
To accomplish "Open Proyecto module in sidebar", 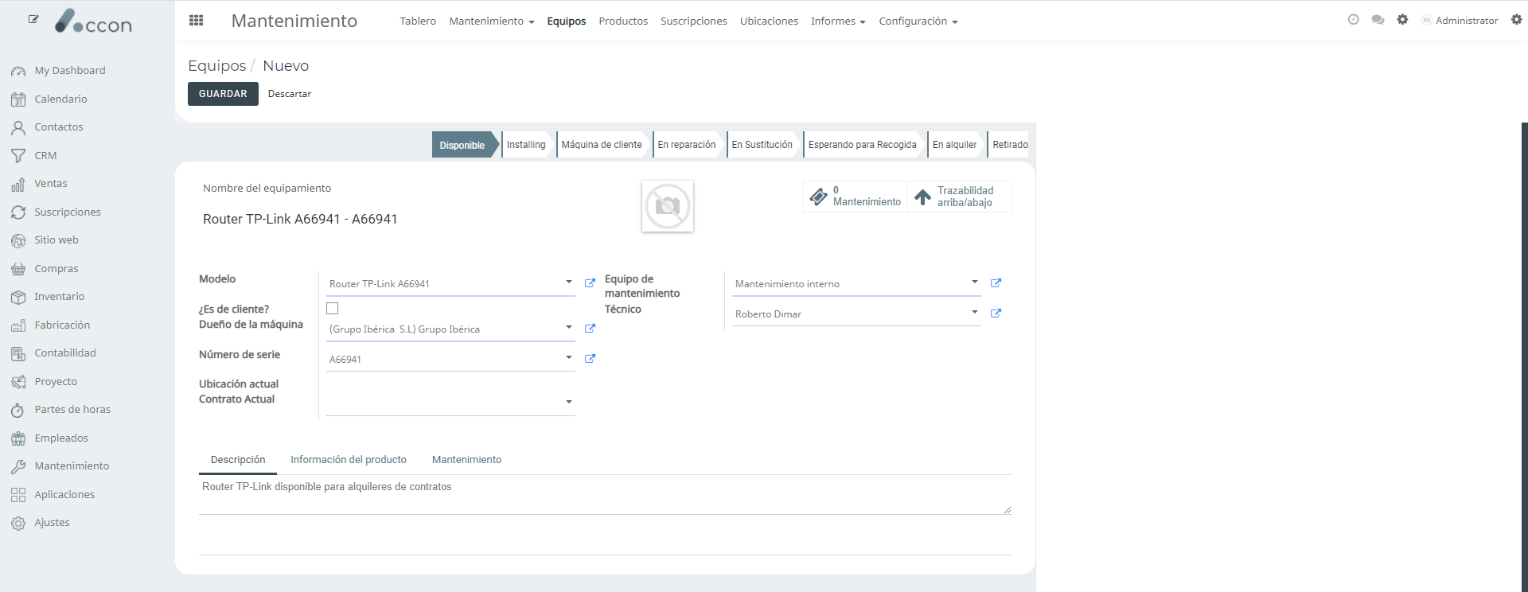I will (x=56, y=382).
